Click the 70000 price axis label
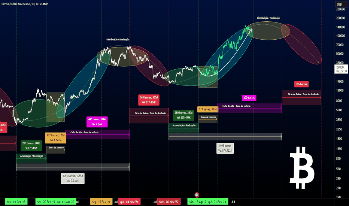This screenshot has width=349, height=206. 340,45
